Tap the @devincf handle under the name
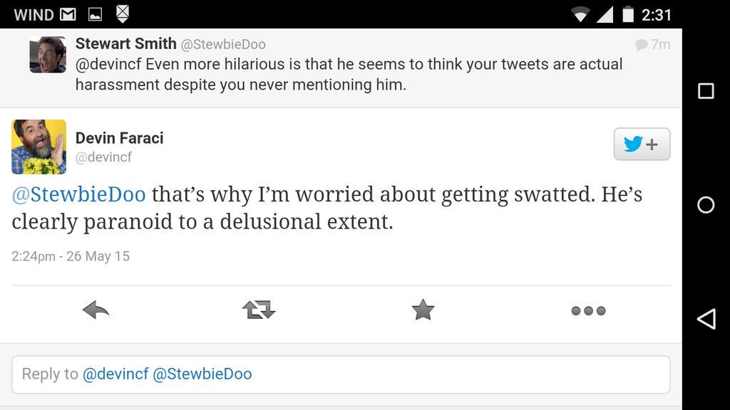Viewport: 730px width, 410px height. coord(104,157)
